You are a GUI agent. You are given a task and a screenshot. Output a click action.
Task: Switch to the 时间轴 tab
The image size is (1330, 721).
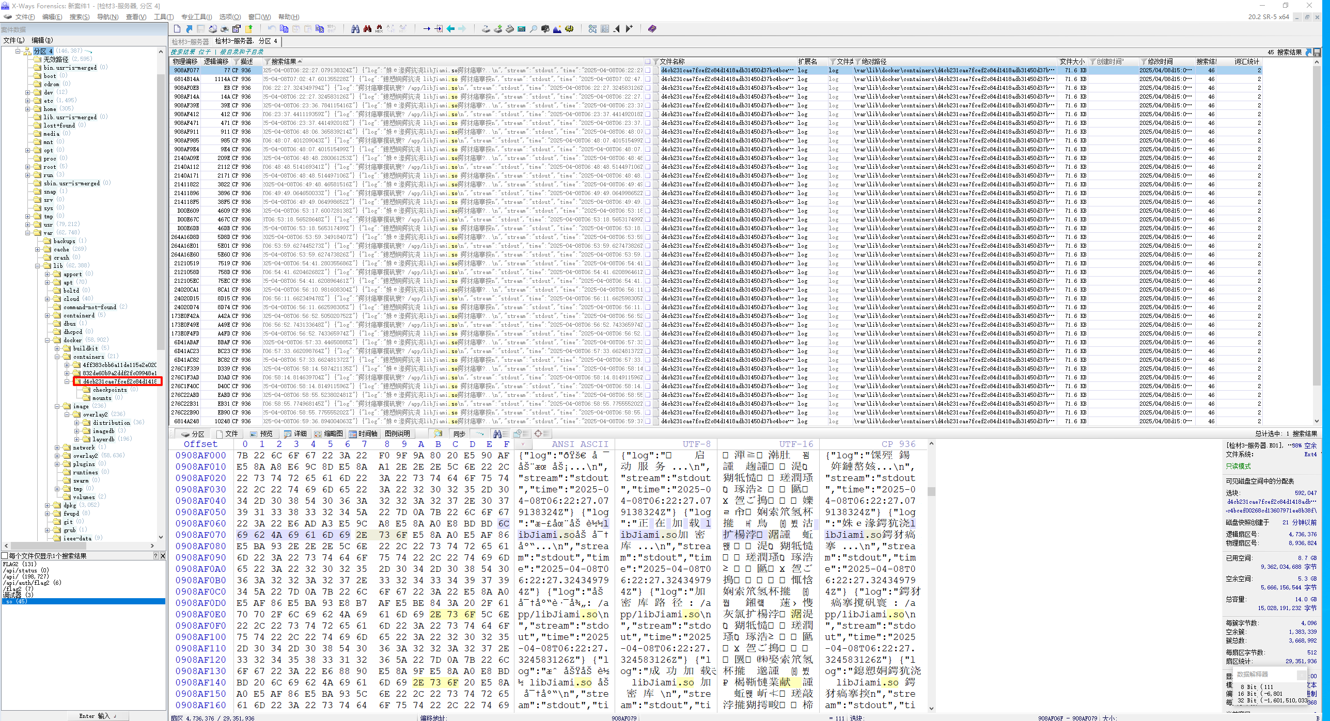[363, 434]
